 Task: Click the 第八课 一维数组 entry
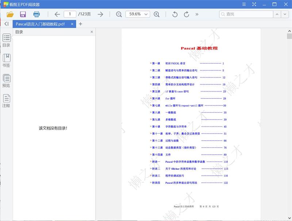click(188, 113)
